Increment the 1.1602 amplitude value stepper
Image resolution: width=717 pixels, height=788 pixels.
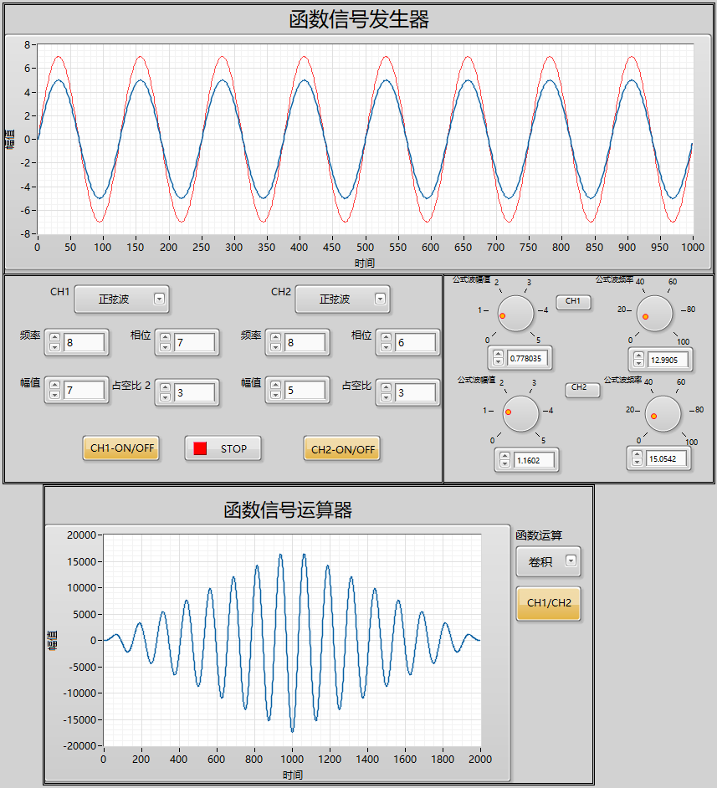coord(505,456)
